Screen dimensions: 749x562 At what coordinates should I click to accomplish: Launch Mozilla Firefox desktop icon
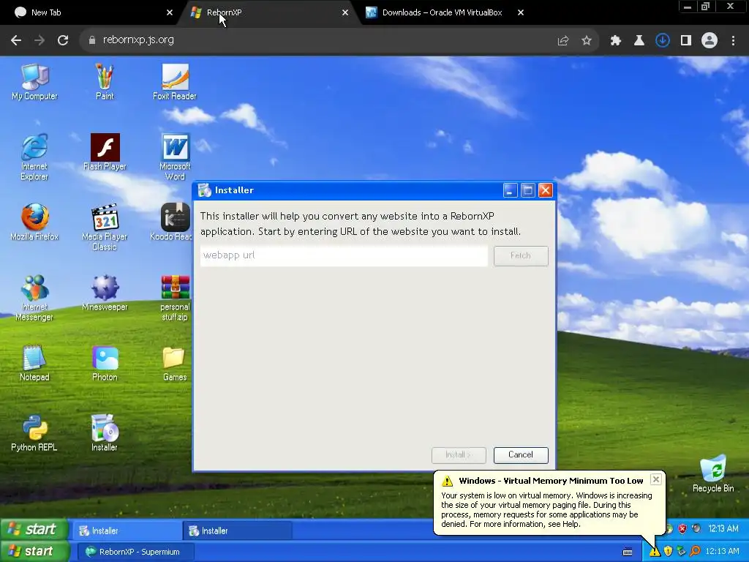[34, 222]
